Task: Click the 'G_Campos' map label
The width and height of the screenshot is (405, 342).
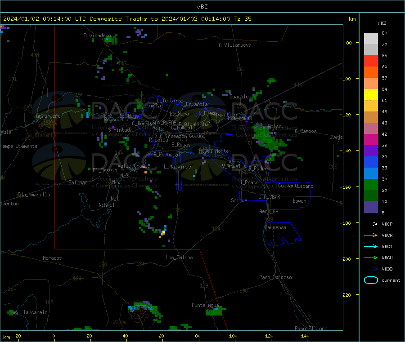Action: pyautogui.click(x=306, y=131)
